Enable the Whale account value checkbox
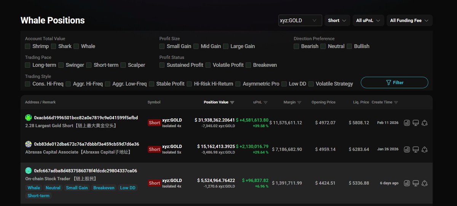457x206 pixels. click(x=76, y=46)
